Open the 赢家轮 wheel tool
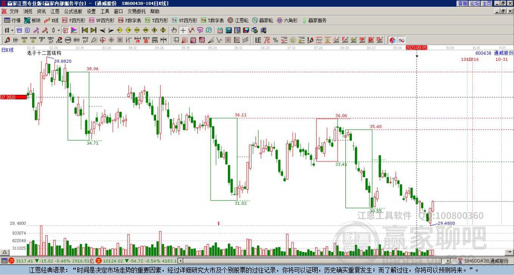Viewport: 514px width, 275px height. 263,20
